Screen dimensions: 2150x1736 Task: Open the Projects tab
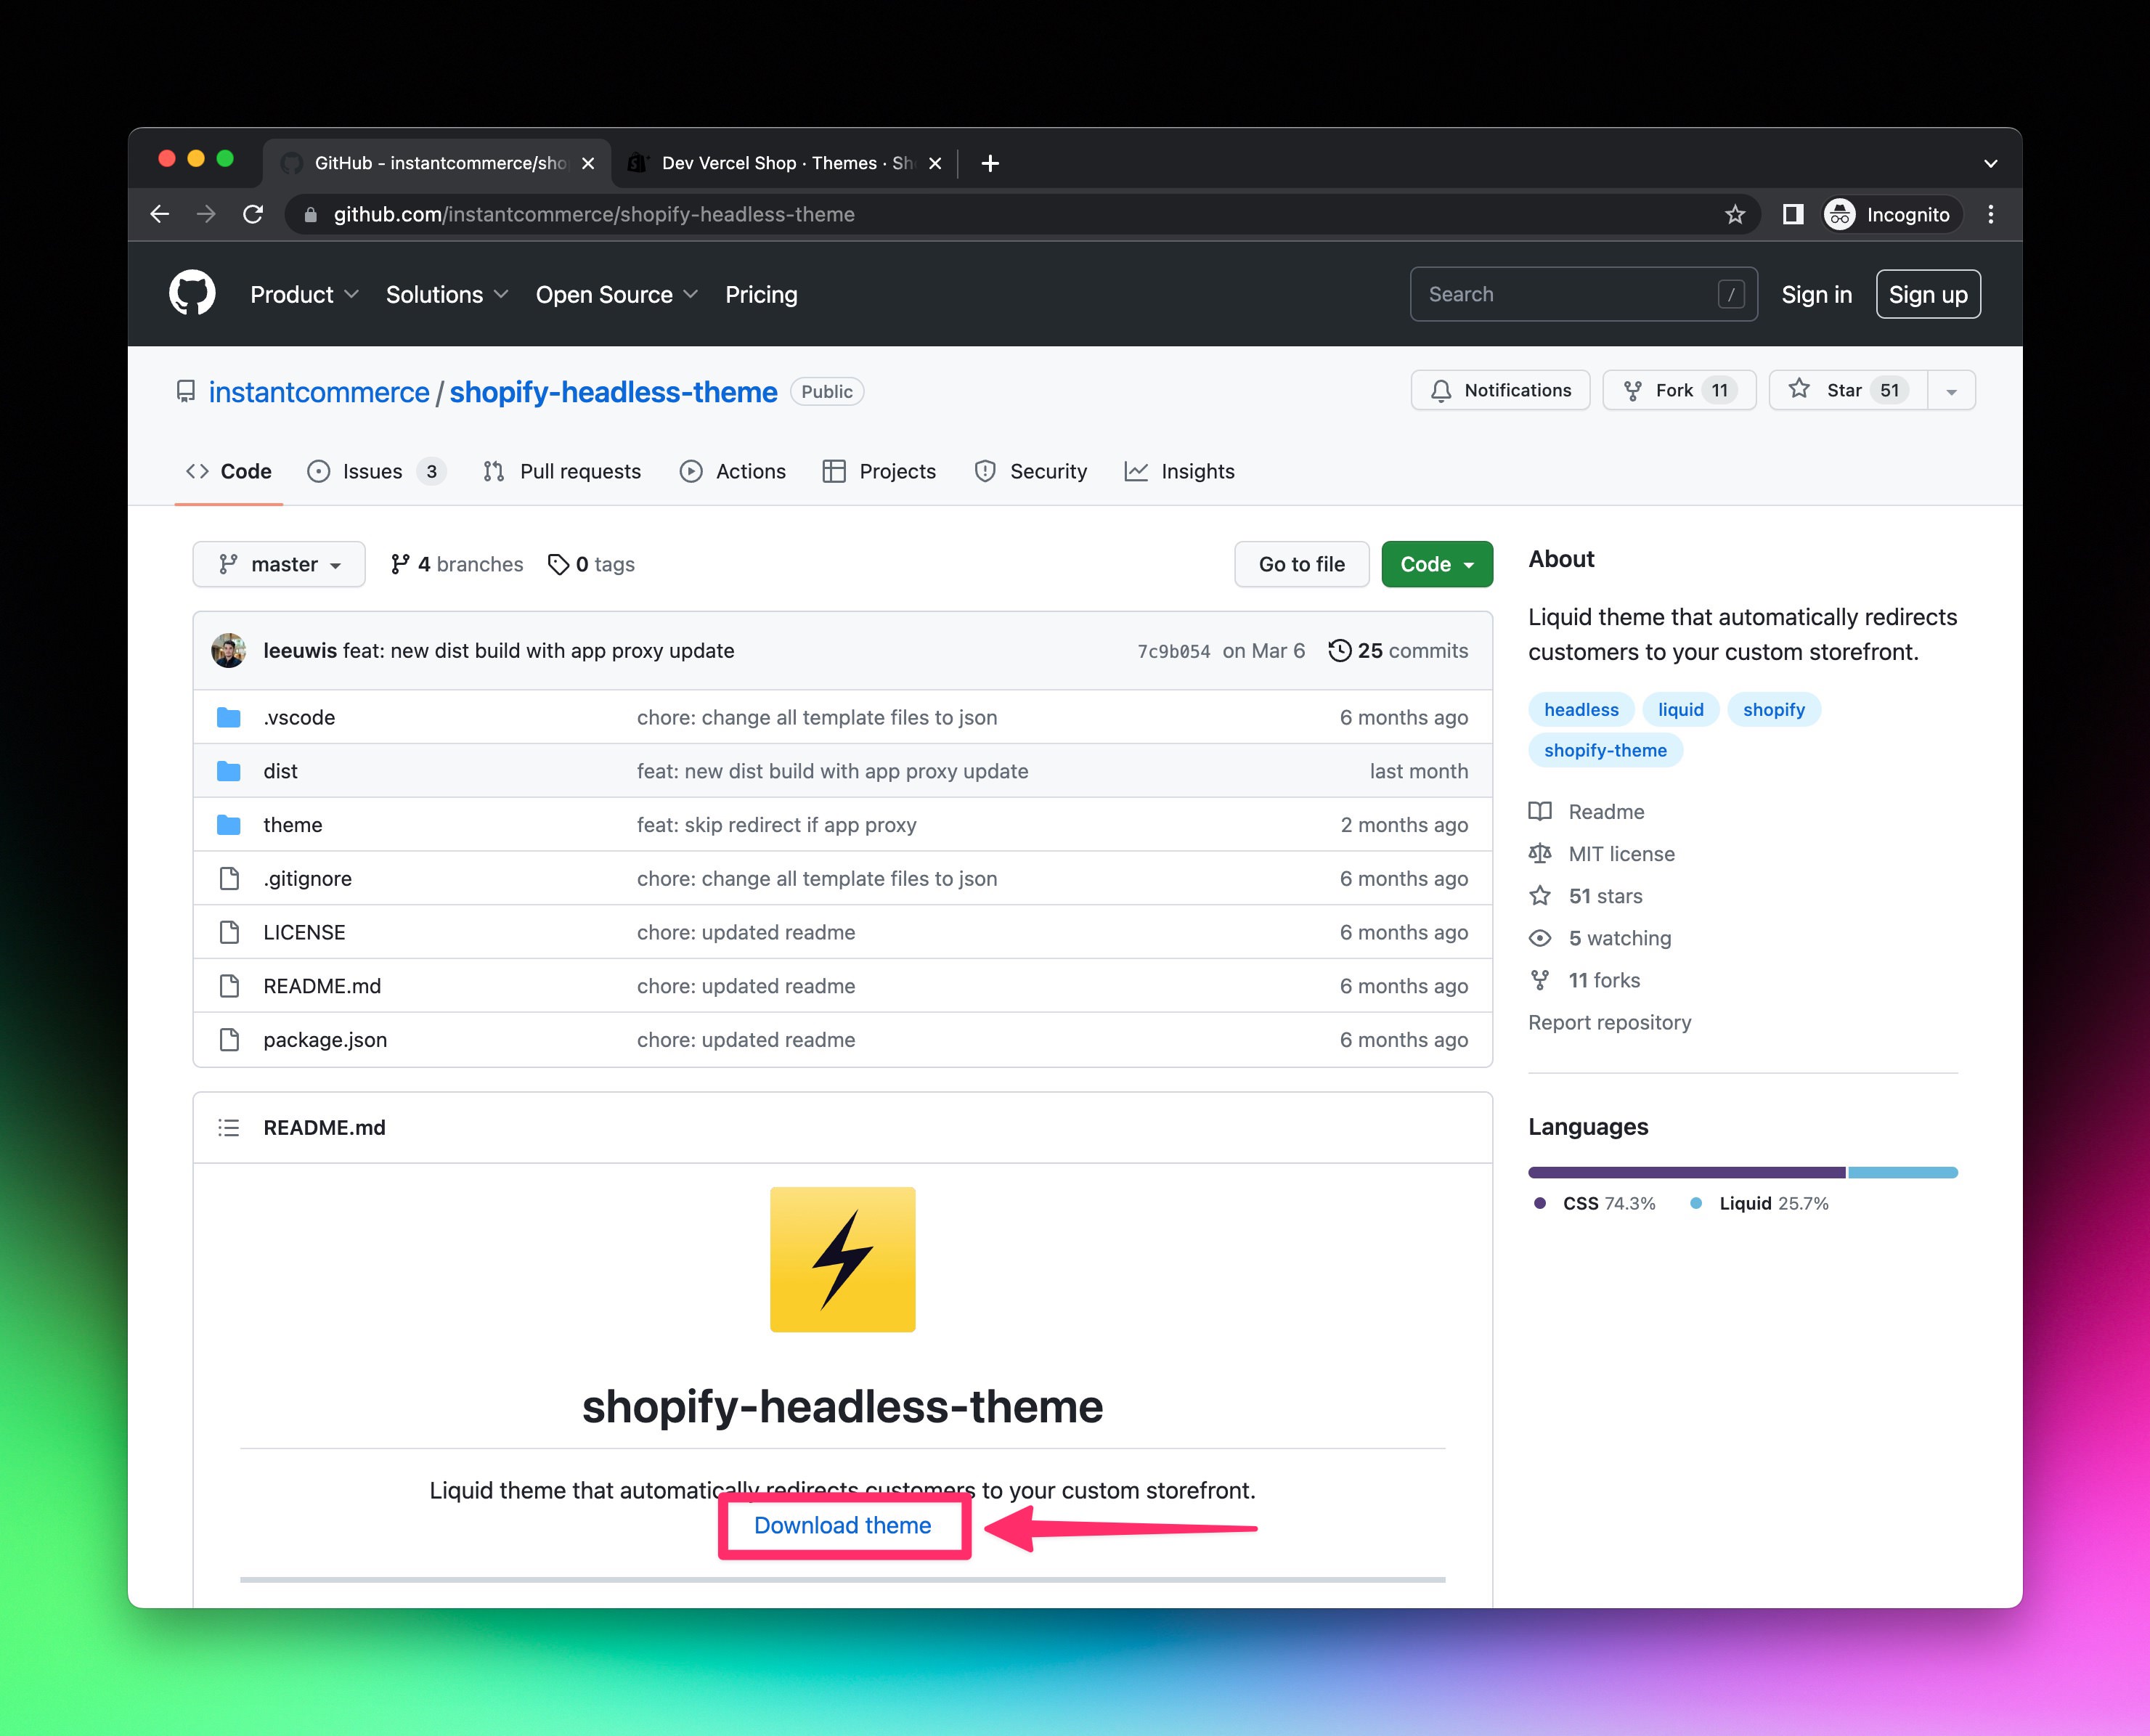pos(879,471)
